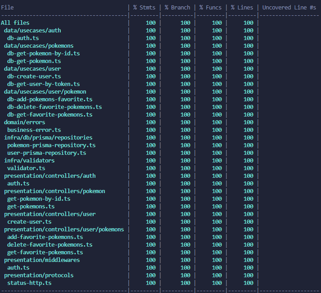
Task: Click 'data/usecases/pokemons' folder row
Action: (x=39, y=46)
